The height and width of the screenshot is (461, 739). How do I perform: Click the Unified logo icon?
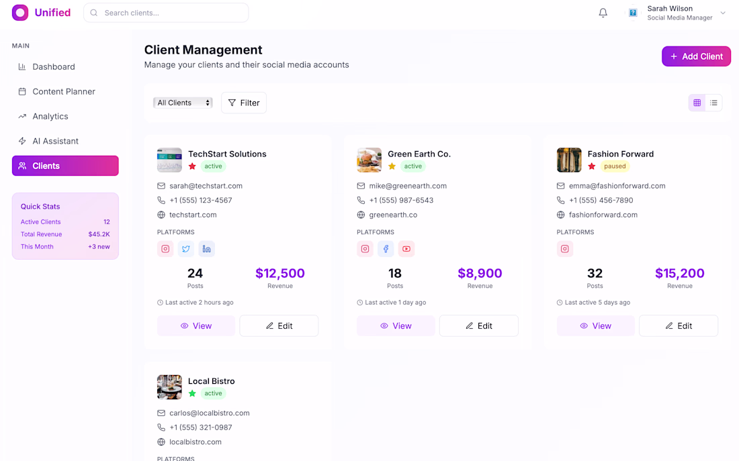point(20,13)
